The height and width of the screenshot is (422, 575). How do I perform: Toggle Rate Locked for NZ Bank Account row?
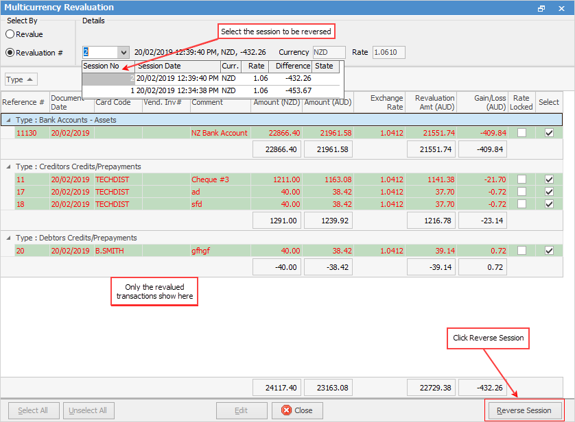tap(521, 133)
